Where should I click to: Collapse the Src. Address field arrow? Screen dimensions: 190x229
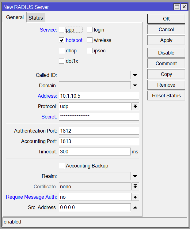(135, 207)
